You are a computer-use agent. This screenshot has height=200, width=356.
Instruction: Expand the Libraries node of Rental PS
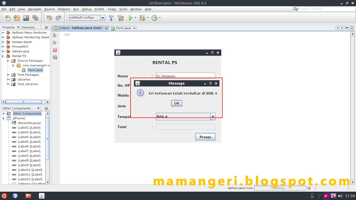(8, 79)
